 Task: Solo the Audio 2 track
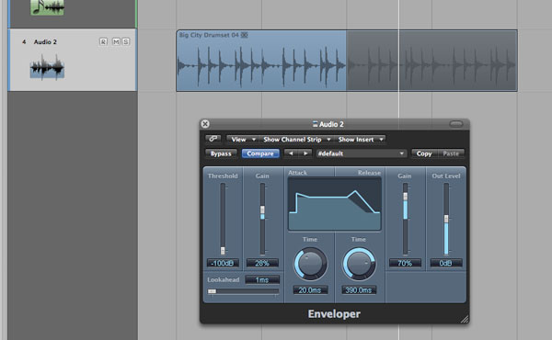tap(126, 42)
